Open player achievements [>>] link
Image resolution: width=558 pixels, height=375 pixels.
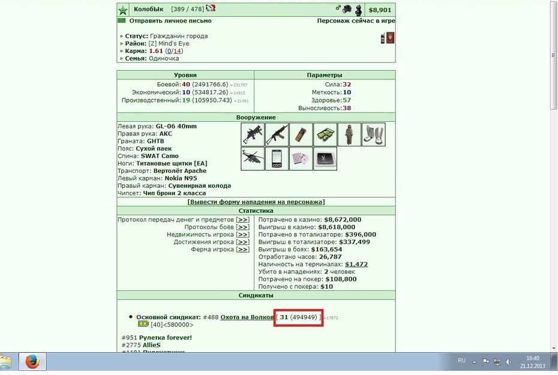[243, 242]
